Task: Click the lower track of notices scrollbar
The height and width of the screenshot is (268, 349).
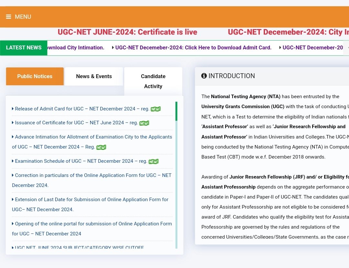Action: [x=176, y=185]
